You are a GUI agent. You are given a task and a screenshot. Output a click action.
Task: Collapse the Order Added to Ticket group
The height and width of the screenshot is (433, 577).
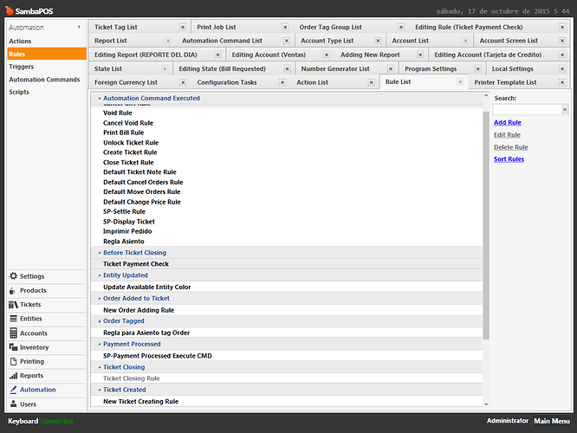[100, 299]
